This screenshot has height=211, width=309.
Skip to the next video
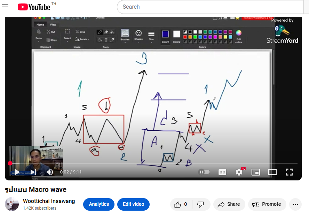[x=33, y=172]
